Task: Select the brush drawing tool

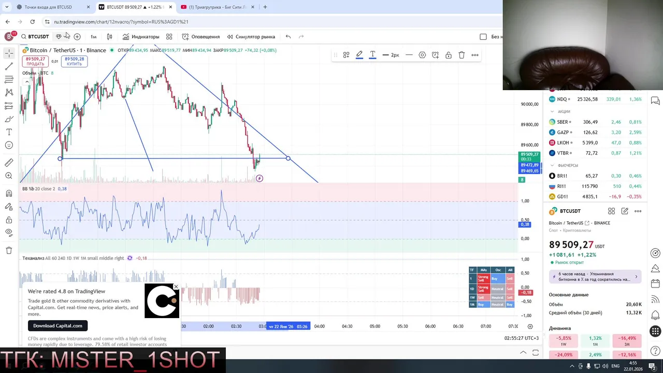Action: tap(9, 119)
